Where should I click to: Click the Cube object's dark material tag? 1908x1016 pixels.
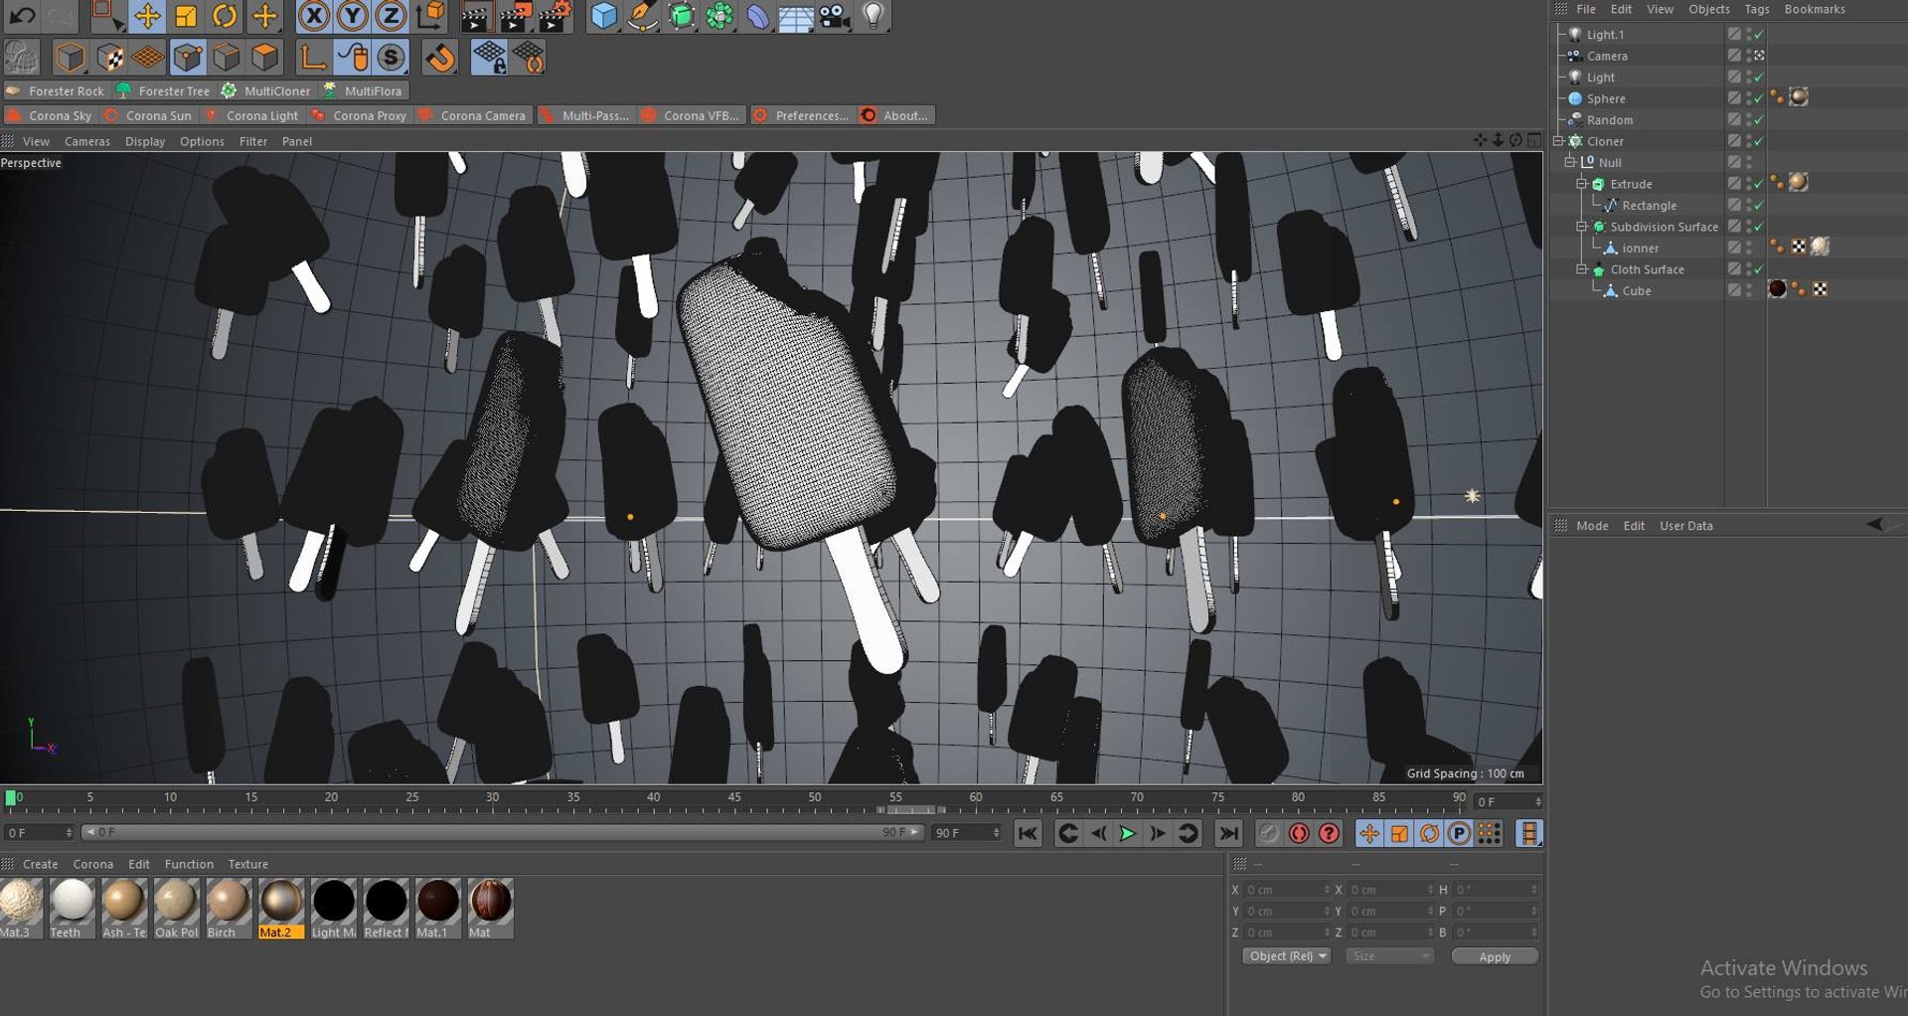[1777, 289]
